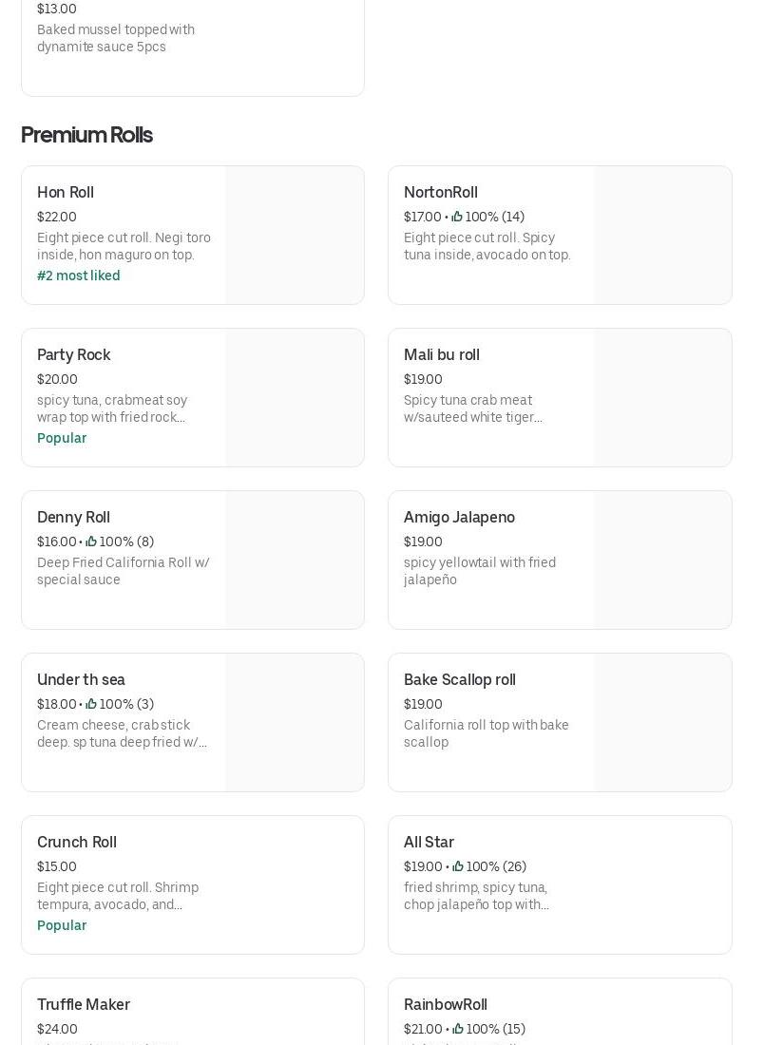Open the Bake Scallop roll item
Image resolution: width=764 pixels, height=1045 pixels.
460,679
